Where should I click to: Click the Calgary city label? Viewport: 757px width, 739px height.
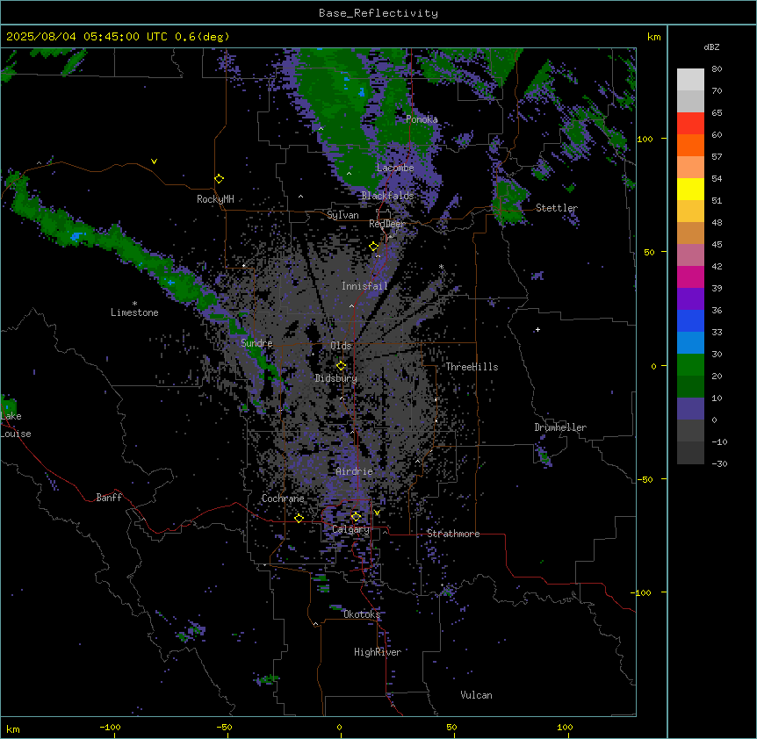pyautogui.click(x=350, y=529)
